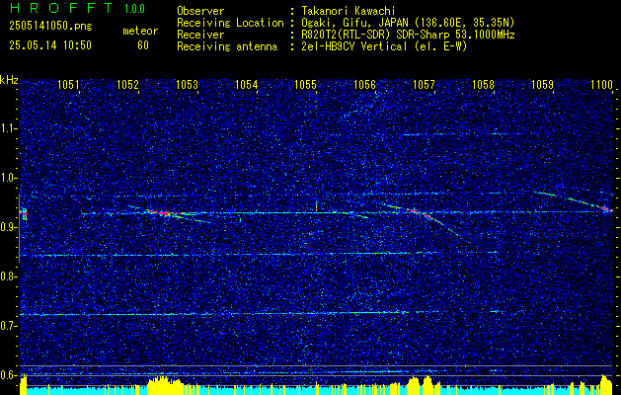The height and width of the screenshot is (395, 621).
Task: Click the date stamp 25.05.14 10:50
Action: tap(50, 45)
